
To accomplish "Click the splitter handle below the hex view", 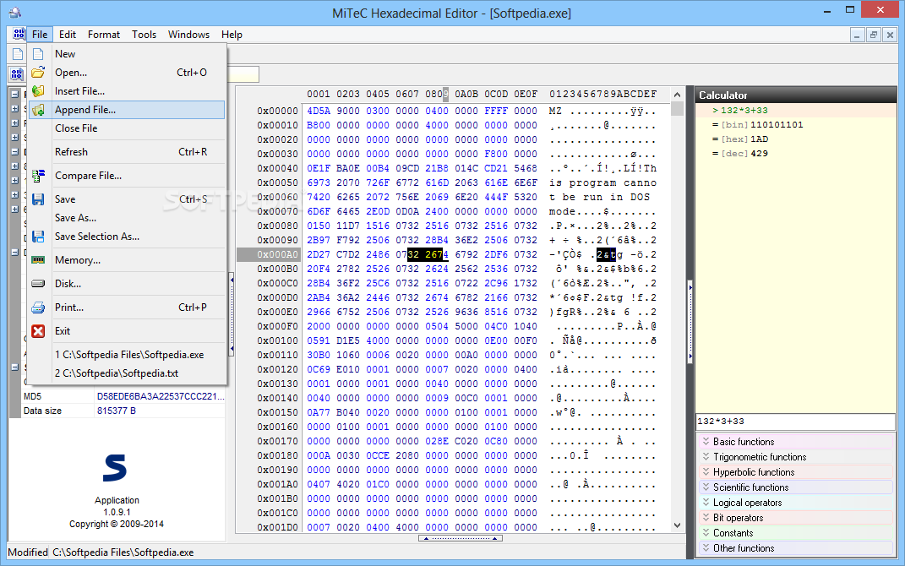I will click(460, 538).
